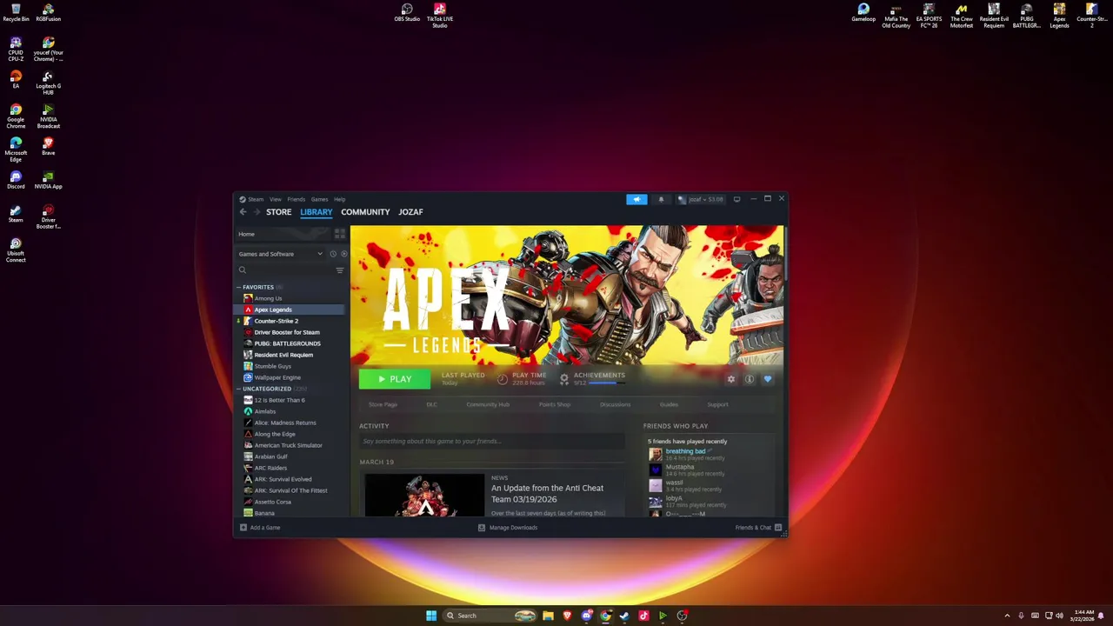Open the Steam menu
Screen dimensions: 1113x626
click(x=252, y=199)
